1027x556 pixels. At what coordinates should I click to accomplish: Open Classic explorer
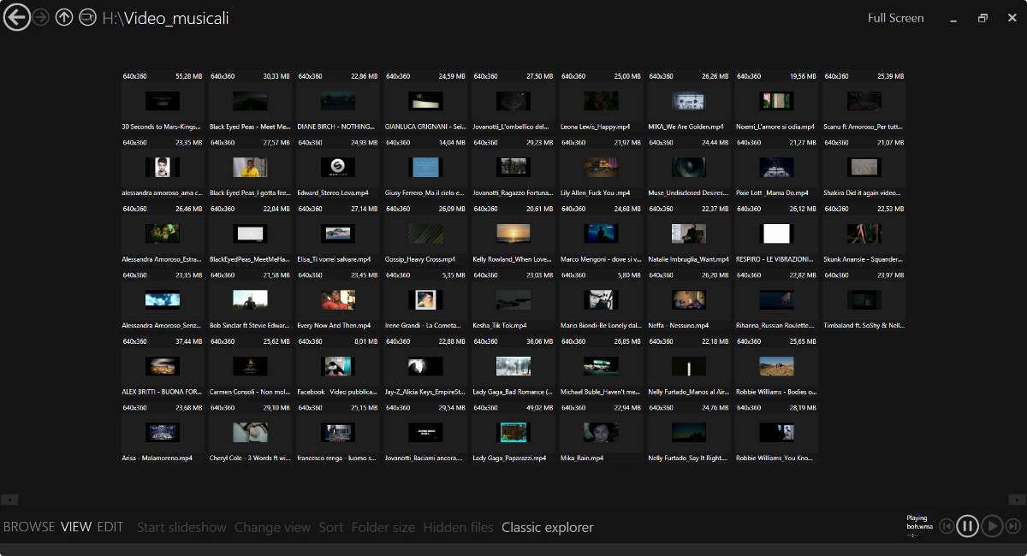[548, 527]
